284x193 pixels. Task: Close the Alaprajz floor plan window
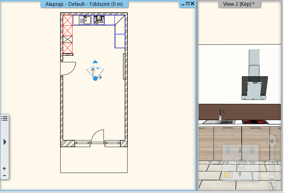click(x=192, y=3)
